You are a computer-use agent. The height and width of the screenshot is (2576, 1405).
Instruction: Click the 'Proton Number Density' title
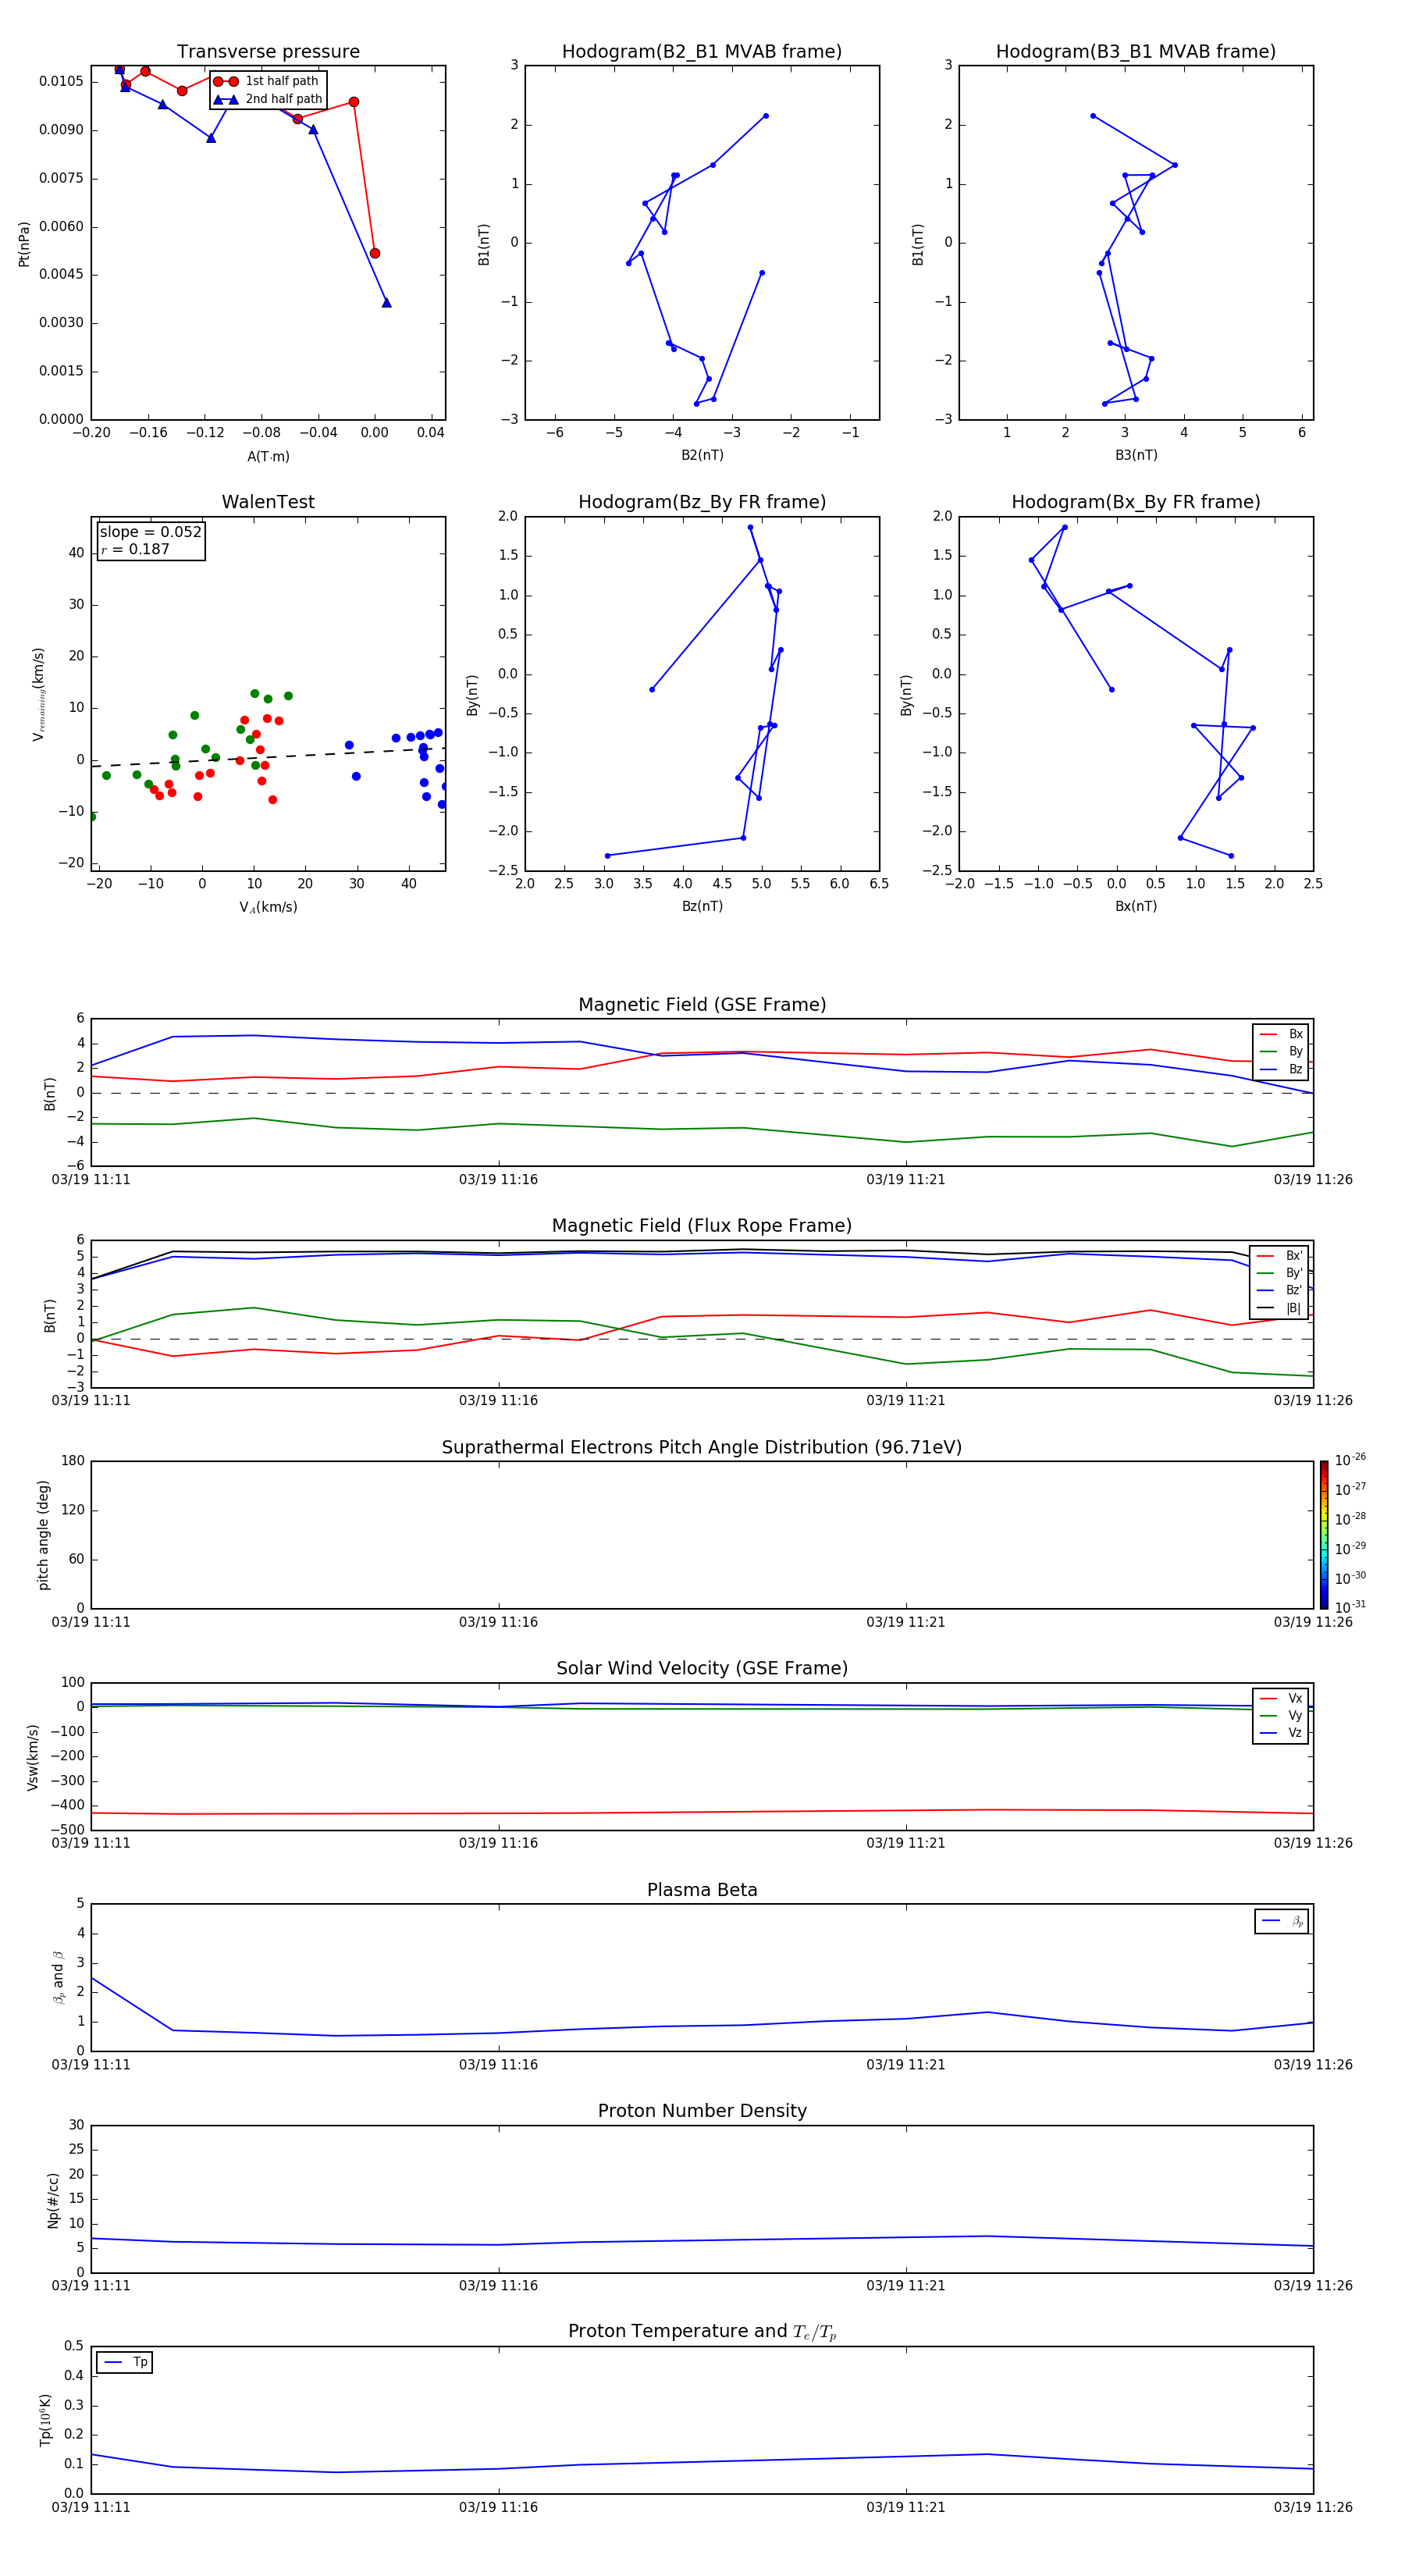[x=702, y=2111]
